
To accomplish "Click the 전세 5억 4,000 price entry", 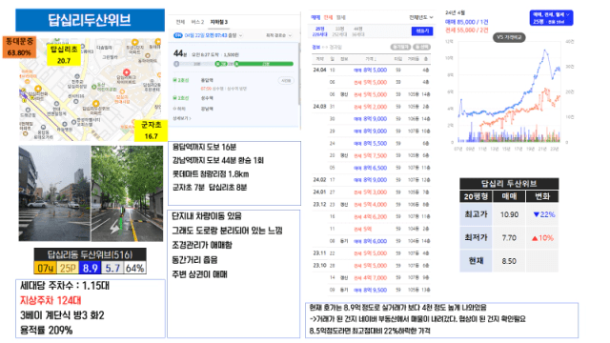I will pos(370,204).
